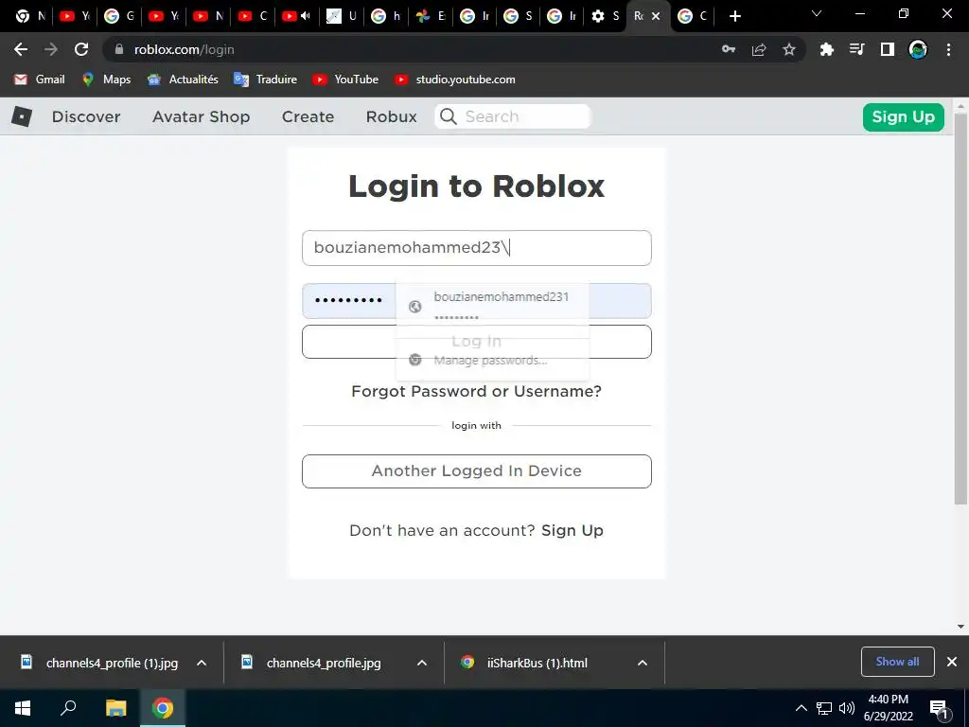Click Another Logged In Device button

click(x=477, y=471)
